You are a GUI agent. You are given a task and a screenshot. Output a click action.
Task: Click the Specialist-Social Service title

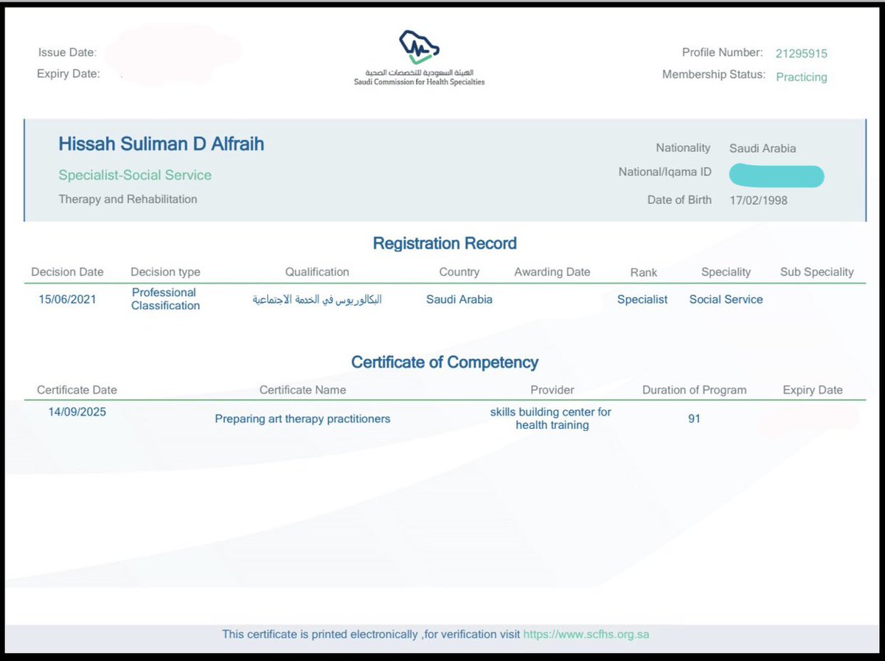coord(135,175)
